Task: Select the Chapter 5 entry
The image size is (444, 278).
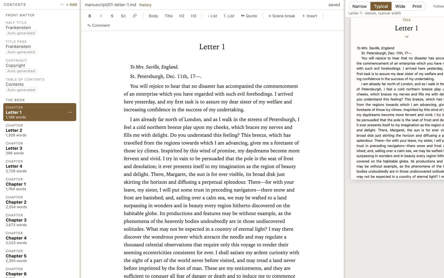Action: (x=40, y=256)
